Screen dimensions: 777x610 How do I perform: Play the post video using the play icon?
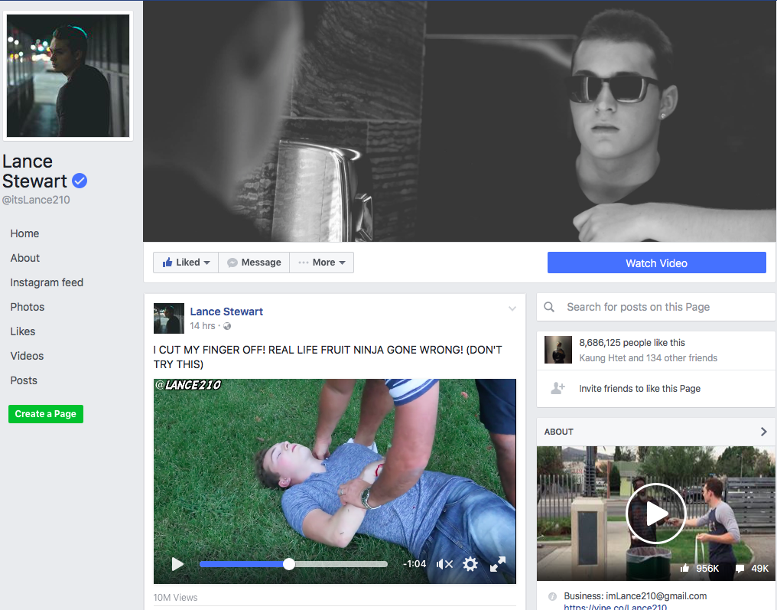pos(177,564)
